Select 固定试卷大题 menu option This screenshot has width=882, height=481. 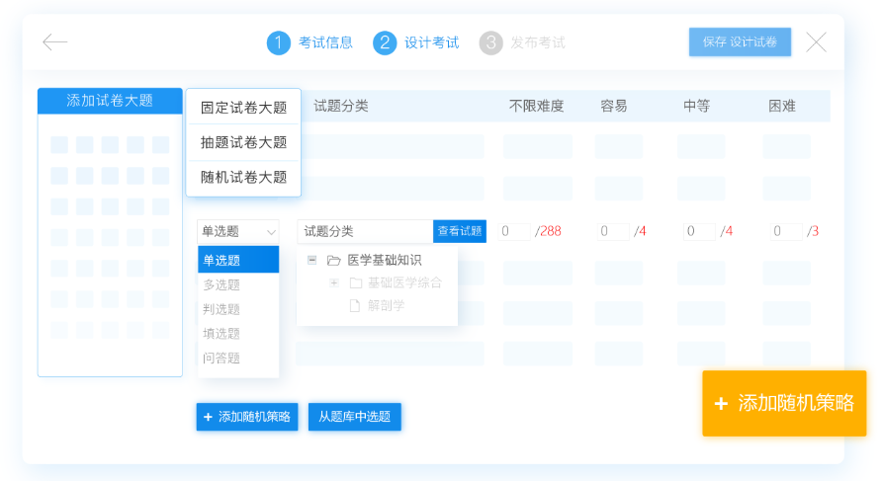pos(243,108)
